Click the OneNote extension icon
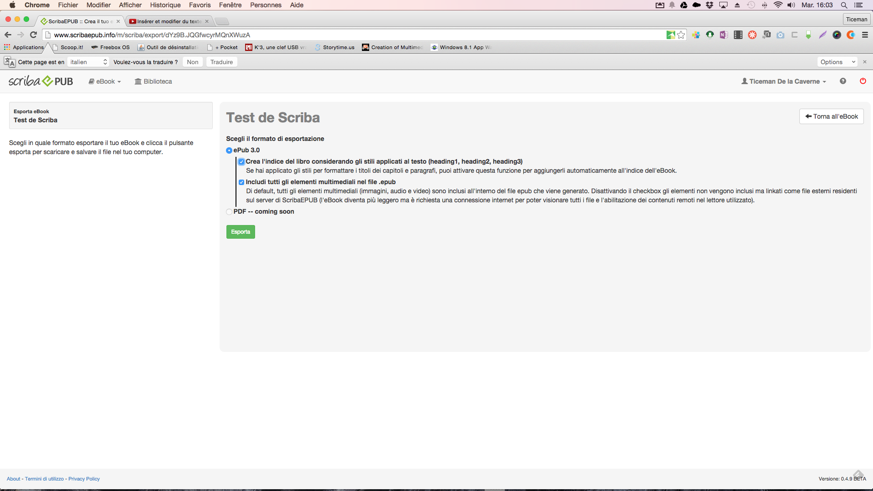Image resolution: width=873 pixels, height=491 pixels. pos(723,35)
